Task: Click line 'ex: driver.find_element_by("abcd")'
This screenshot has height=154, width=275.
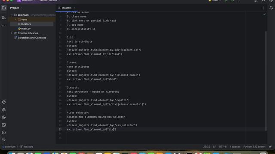Action: point(92,79)
